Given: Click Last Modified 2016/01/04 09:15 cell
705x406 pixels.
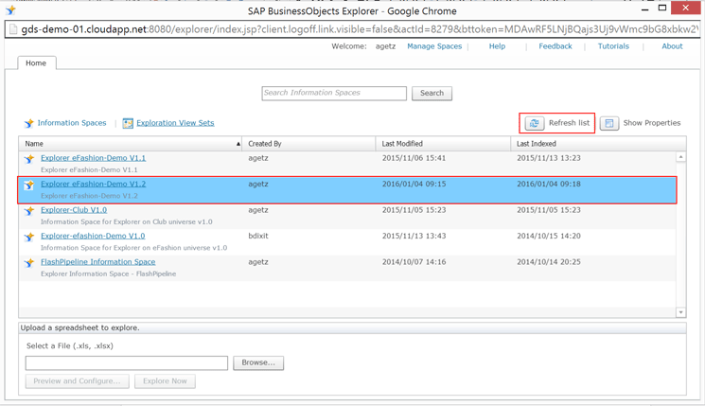Looking at the screenshot, I should click(x=414, y=184).
